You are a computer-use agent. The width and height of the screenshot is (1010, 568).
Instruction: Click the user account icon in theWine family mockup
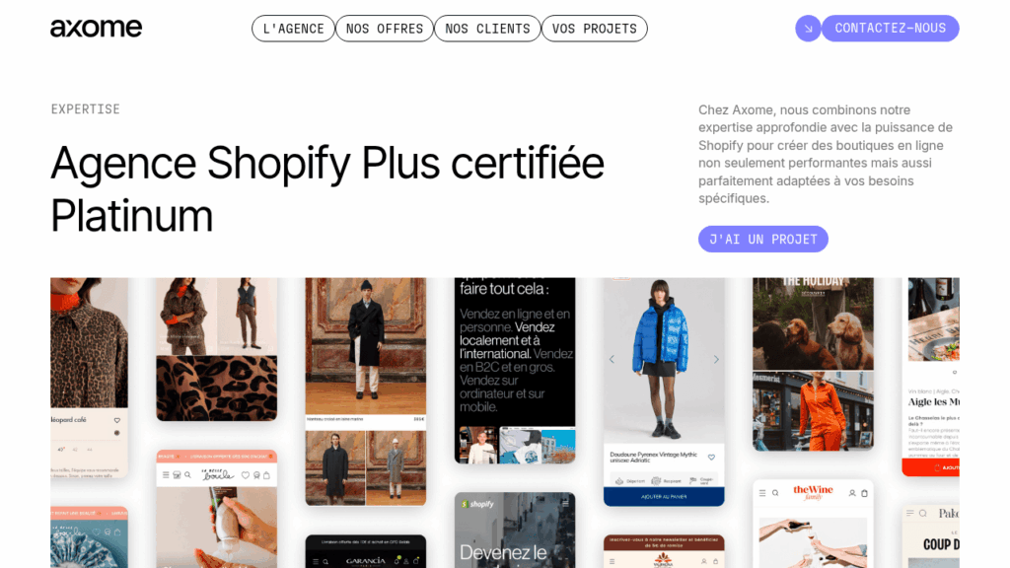pyautogui.click(x=852, y=493)
